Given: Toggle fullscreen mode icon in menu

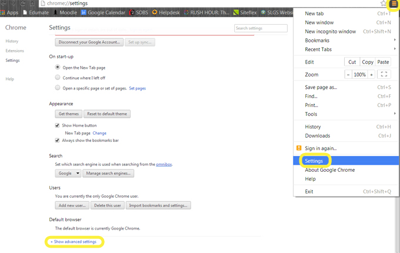Looking at the screenshot, I should tap(384, 75).
